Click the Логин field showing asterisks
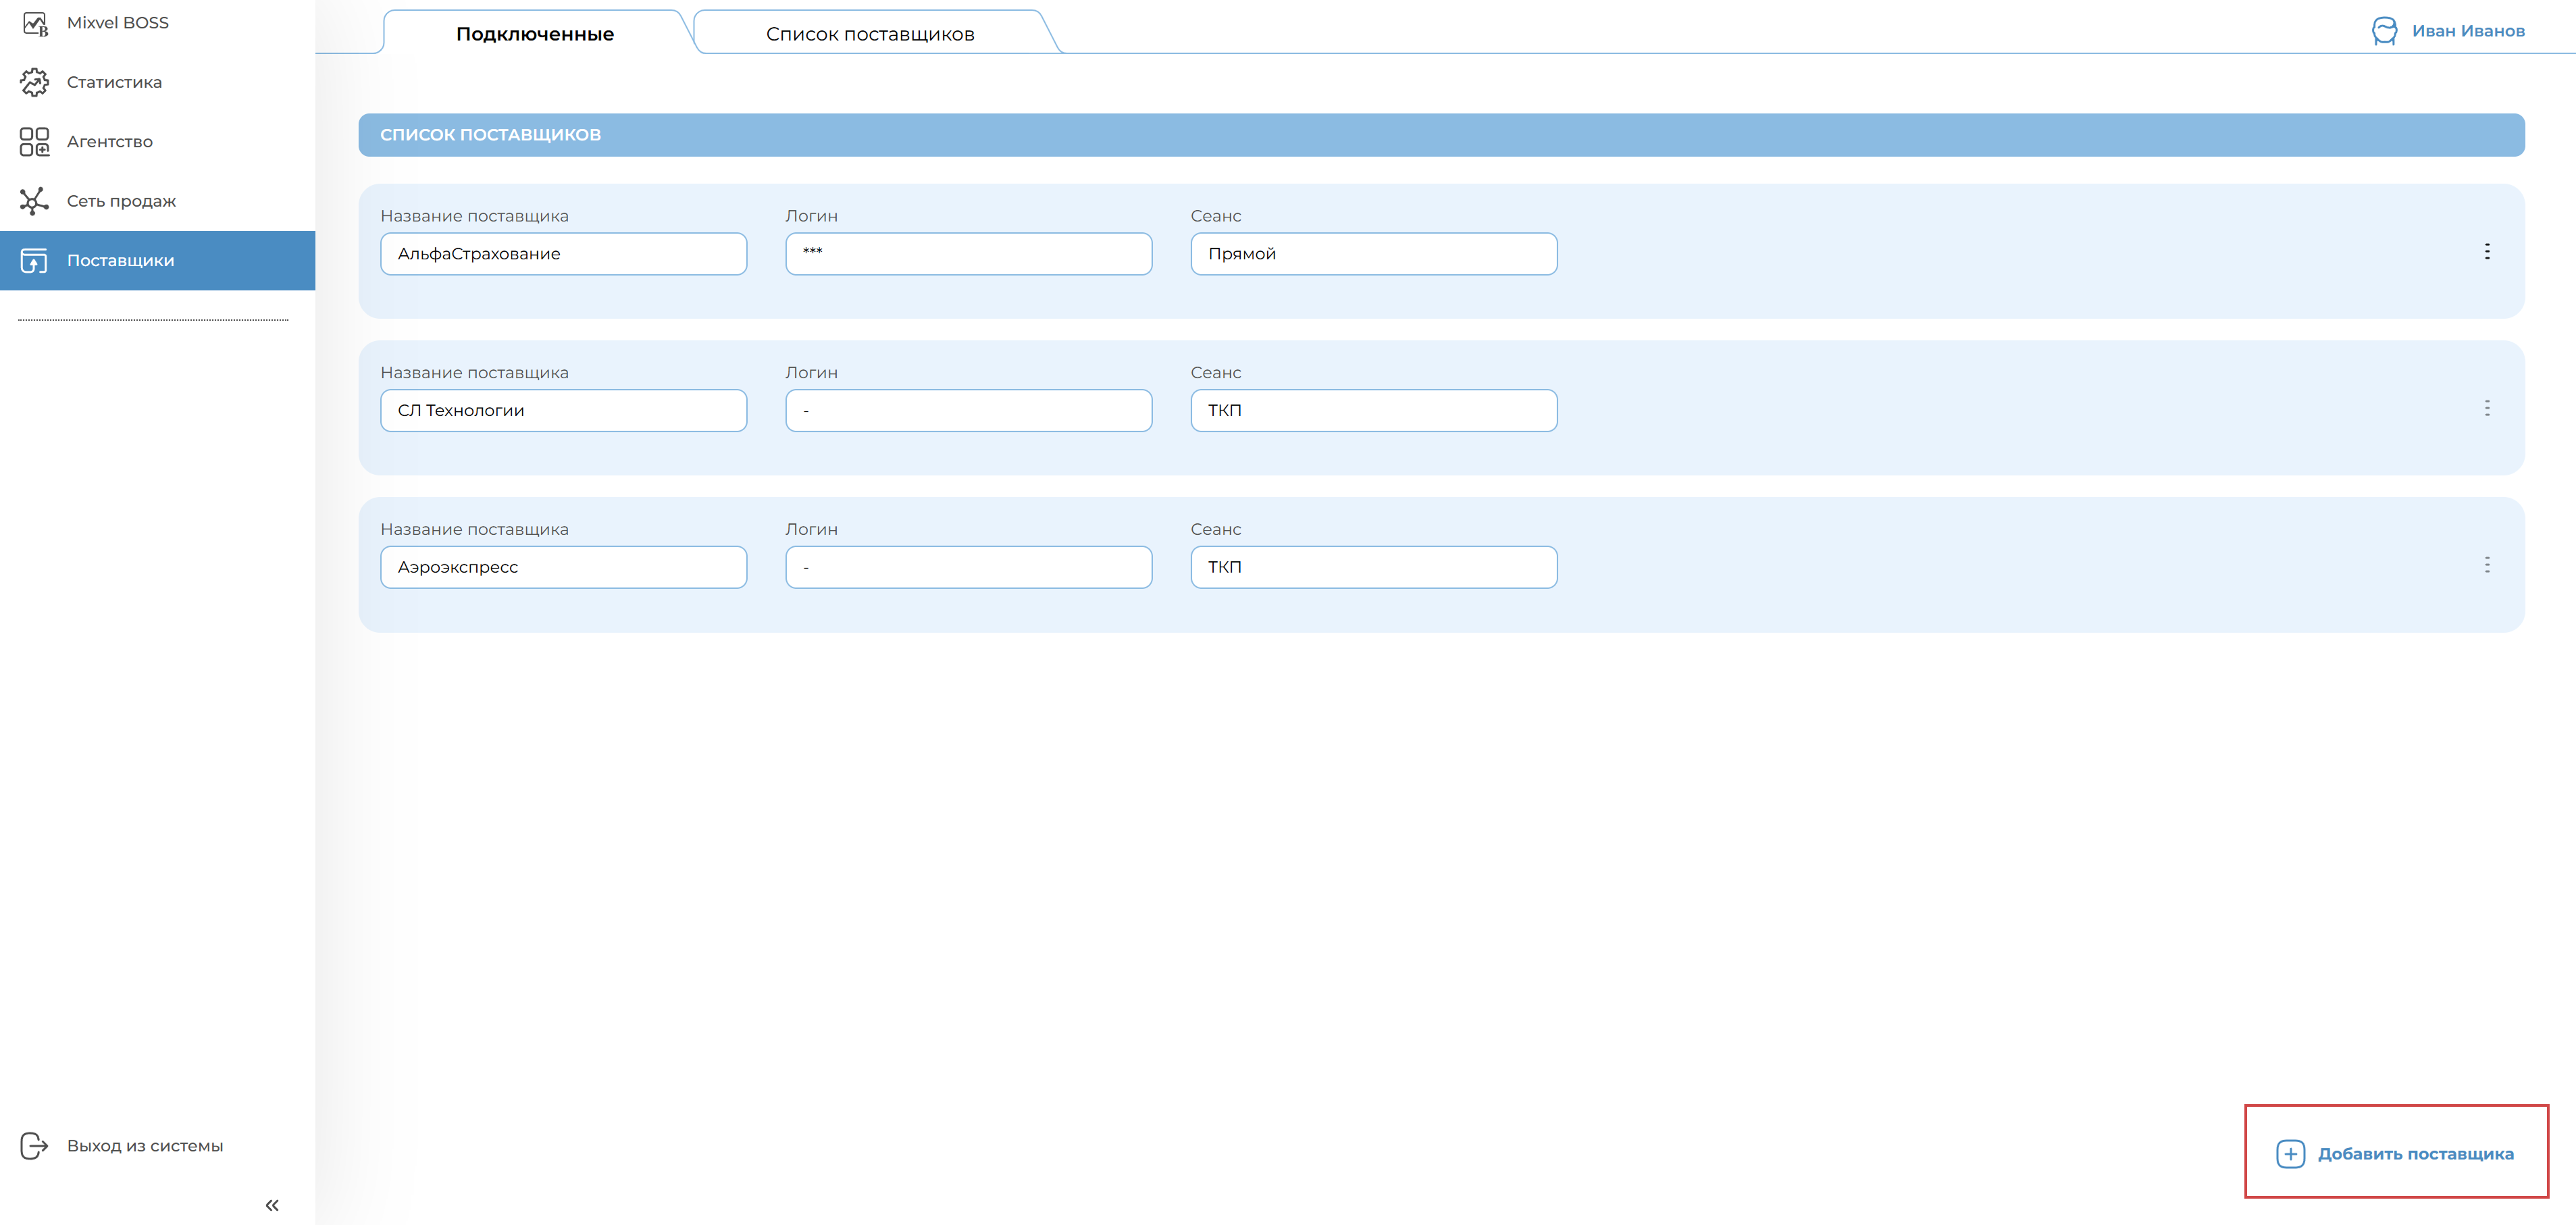 pyautogui.click(x=968, y=254)
